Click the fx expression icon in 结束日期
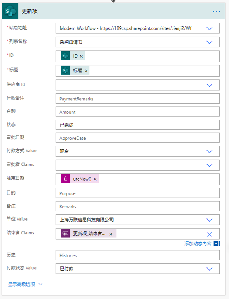Image resolution: width=229 pixels, height=299 pixels. click(65, 179)
